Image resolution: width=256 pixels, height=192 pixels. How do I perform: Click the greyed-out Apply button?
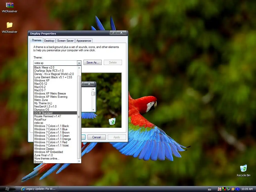[117, 137]
